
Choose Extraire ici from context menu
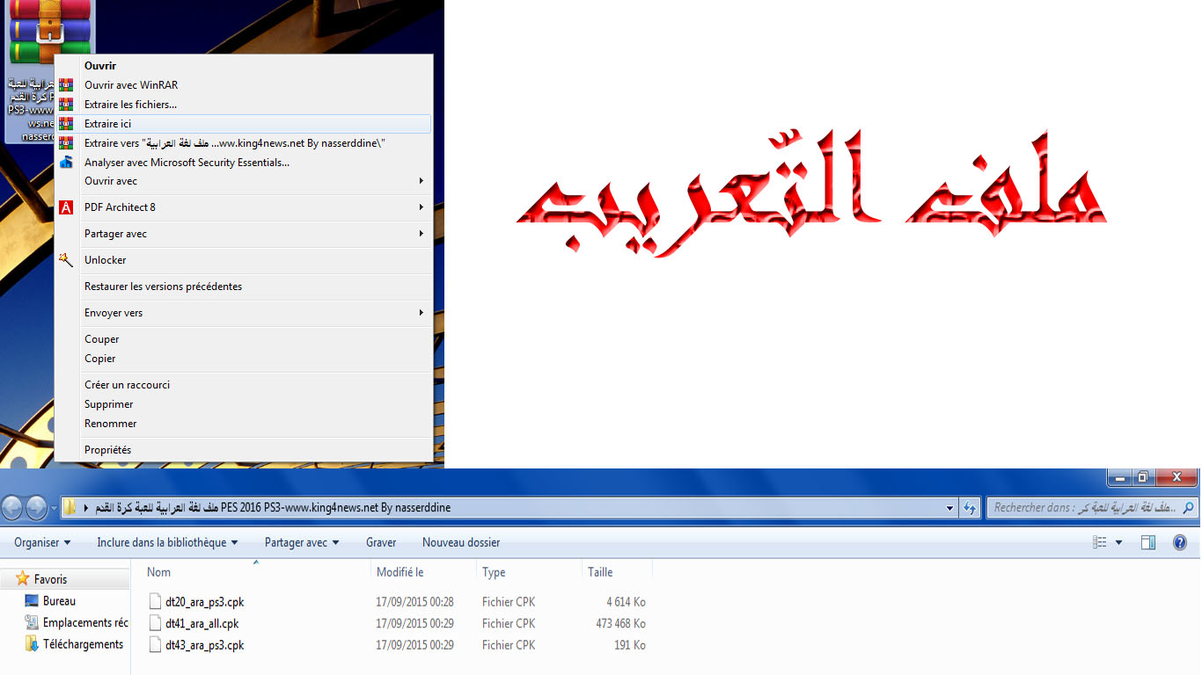(107, 124)
